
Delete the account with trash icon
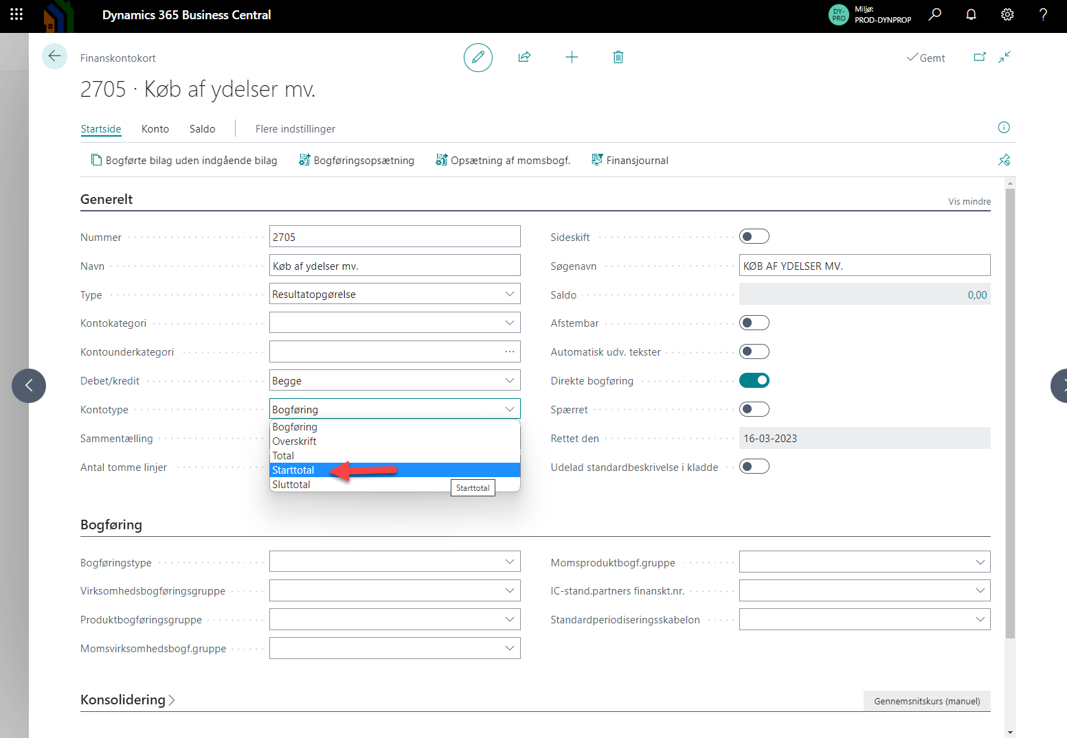click(618, 57)
